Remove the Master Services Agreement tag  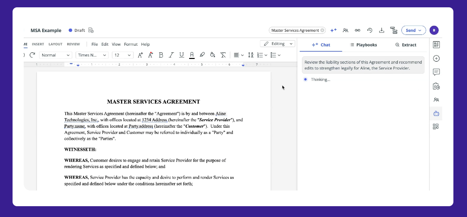(x=322, y=30)
